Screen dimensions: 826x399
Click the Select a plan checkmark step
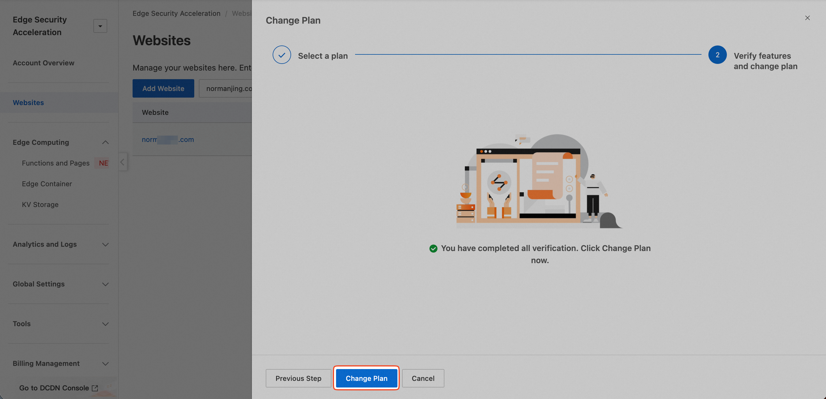pyautogui.click(x=282, y=55)
